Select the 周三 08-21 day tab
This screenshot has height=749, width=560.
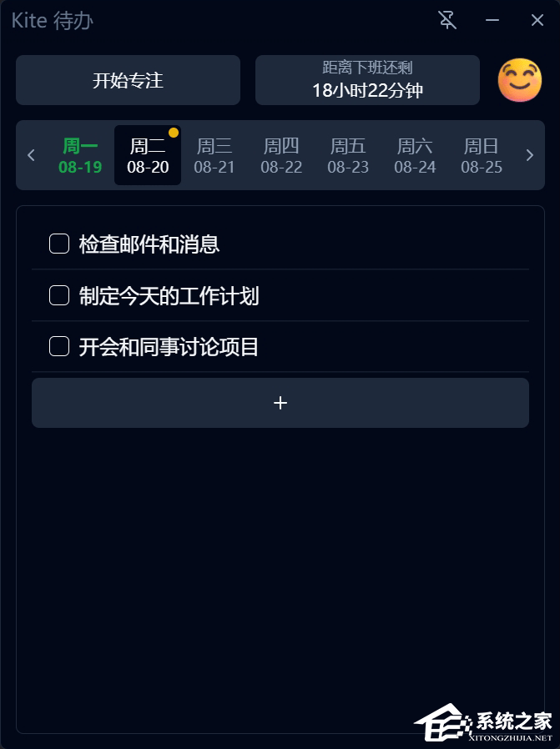(214, 155)
